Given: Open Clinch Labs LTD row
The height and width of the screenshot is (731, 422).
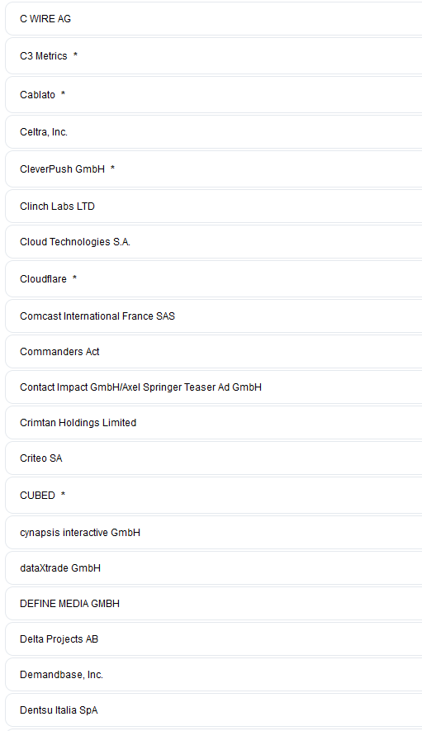Looking at the screenshot, I should click(x=214, y=206).
